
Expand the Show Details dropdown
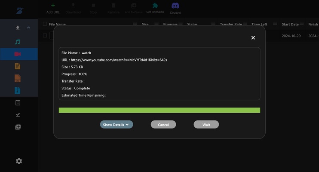[117, 125]
